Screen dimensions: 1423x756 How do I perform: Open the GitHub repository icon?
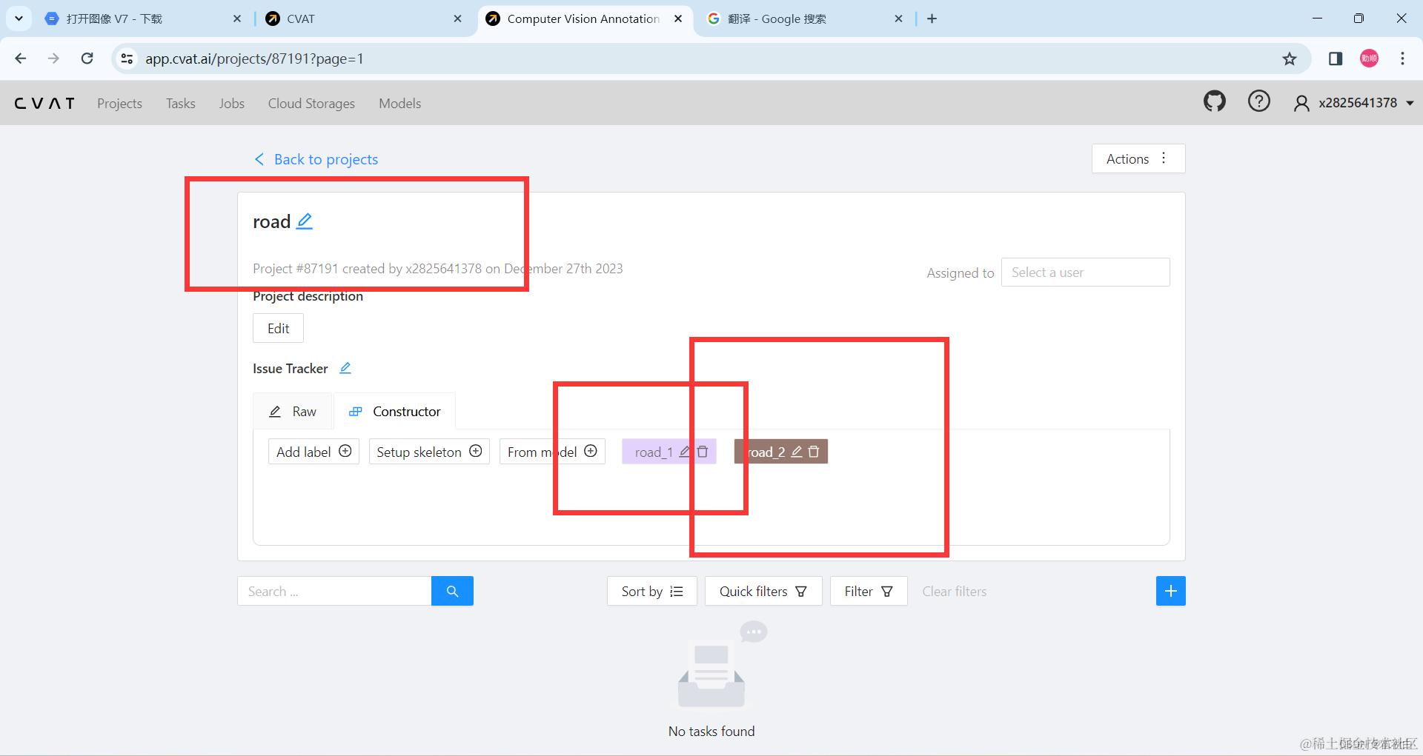point(1214,101)
